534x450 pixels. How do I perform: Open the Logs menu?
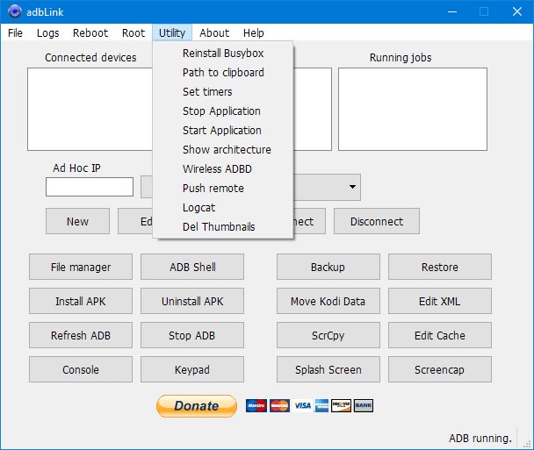point(47,33)
